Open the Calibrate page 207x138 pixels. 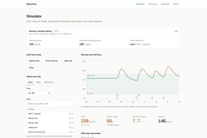pyautogui.click(x=165, y=4)
